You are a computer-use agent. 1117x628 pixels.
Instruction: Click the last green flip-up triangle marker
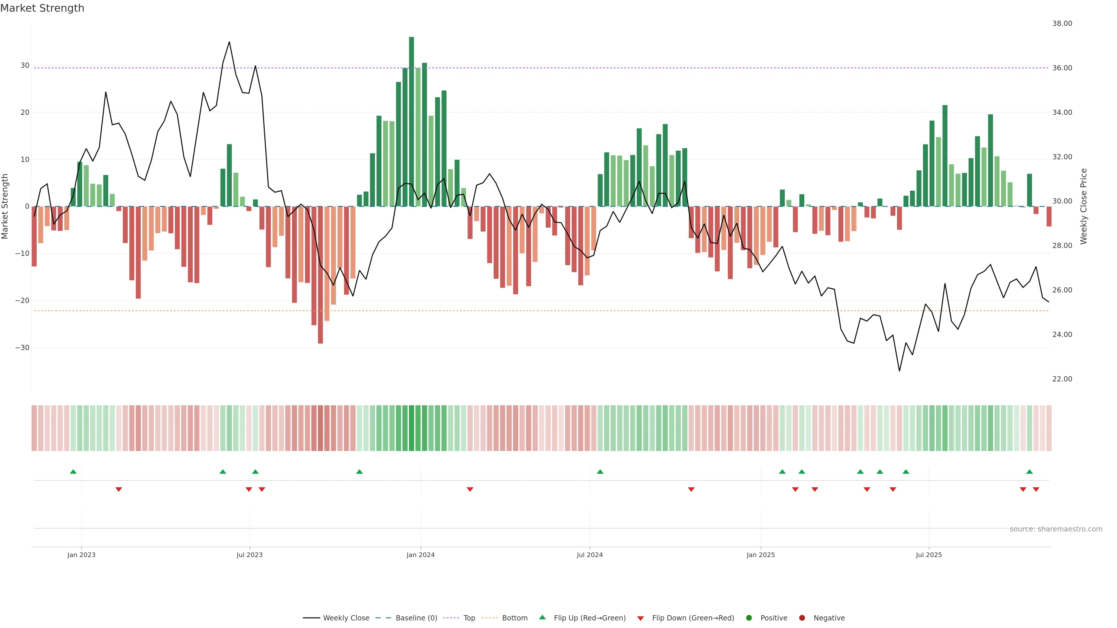click(1029, 472)
